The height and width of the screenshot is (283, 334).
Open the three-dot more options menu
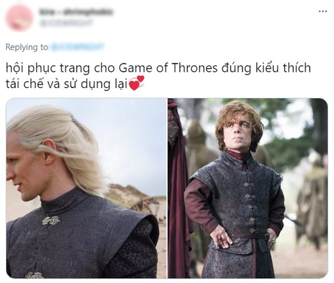pyautogui.click(x=323, y=11)
